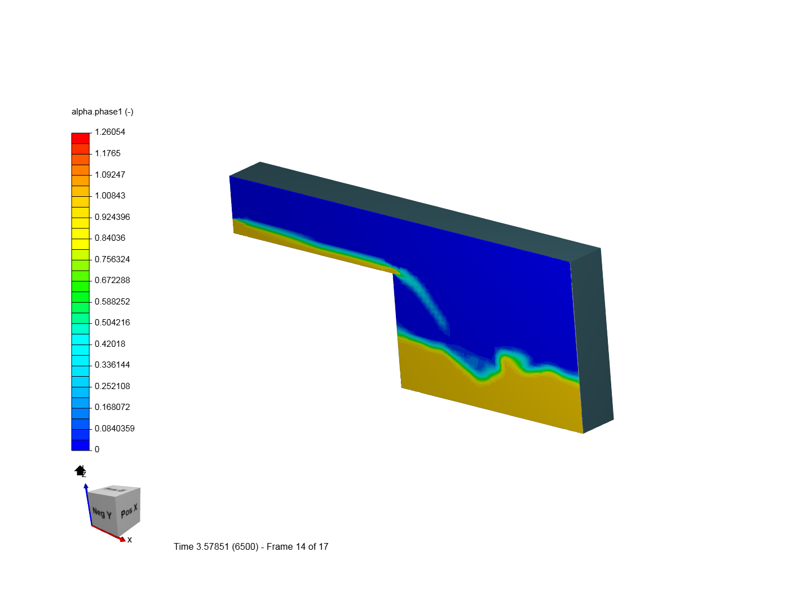Click the blue Z axis arrow
The image size is (812, 609).
pos(89,504)
